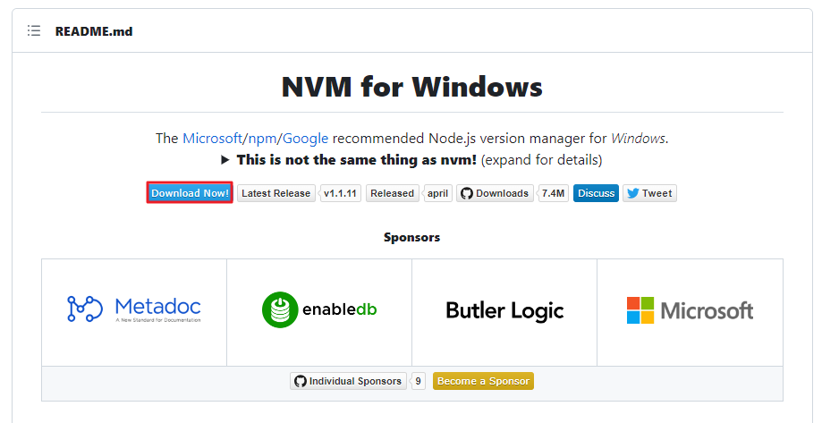This screenshot has width=822, height=423.
Task: Follow the npm link in the description
Action: tap(264, 139)
